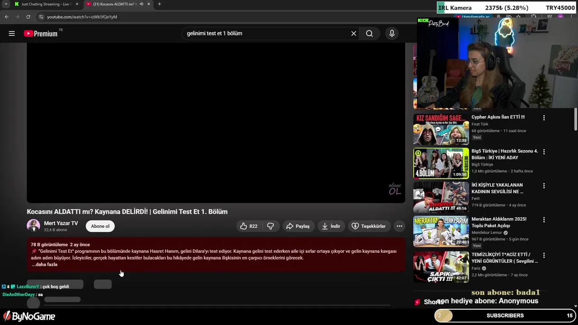Download the video with İndir

click(331, 226)
